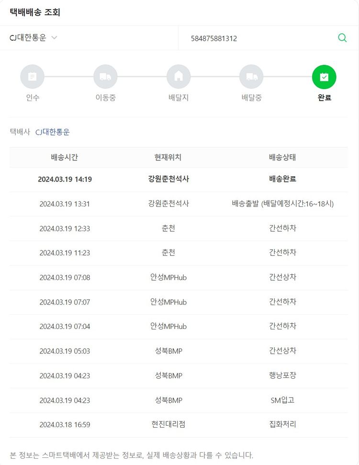The height and width of the screenshot is (465, 359).
Task: Click the 인수 pickup step icon
Action: pos(32,77)
